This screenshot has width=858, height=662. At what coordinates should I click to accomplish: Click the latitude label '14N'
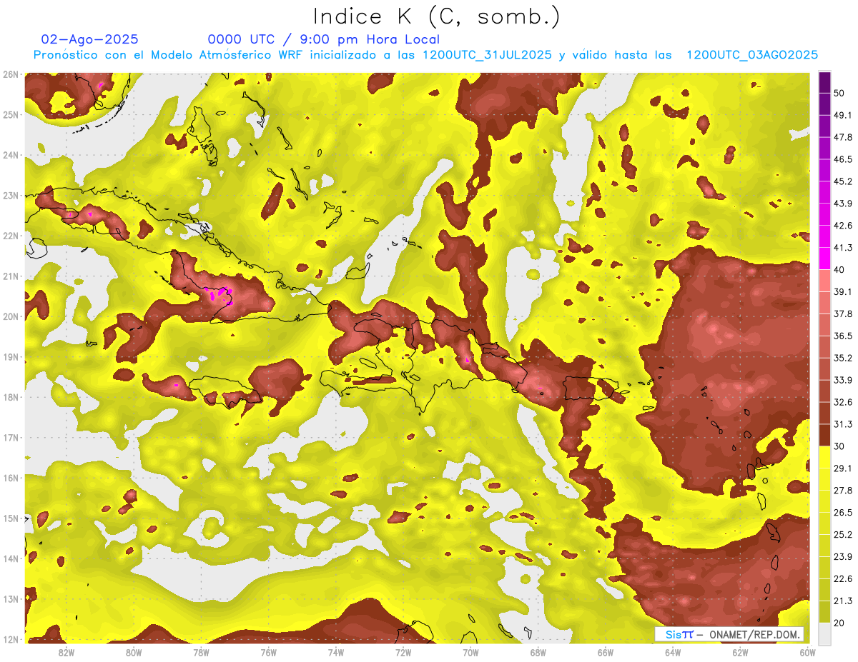(11, 558)
